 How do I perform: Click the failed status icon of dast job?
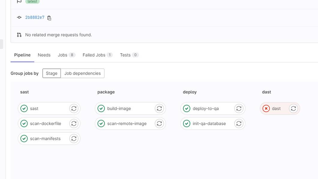pos(266,108)
